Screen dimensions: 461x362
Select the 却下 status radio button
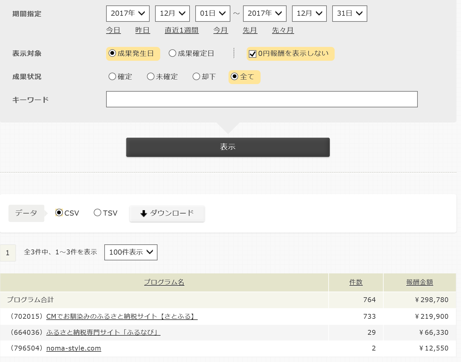coord(196,77)
